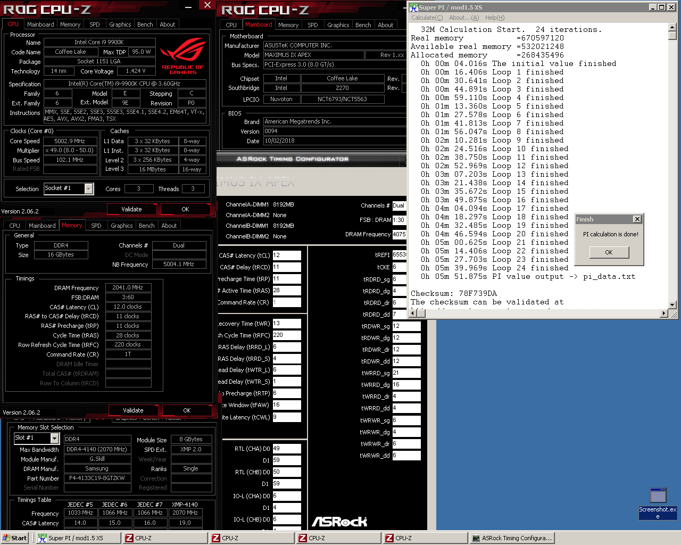
Task: Click the XMP-4140 timings table column header
Action: pyautogui.click(x=185, y=505)
